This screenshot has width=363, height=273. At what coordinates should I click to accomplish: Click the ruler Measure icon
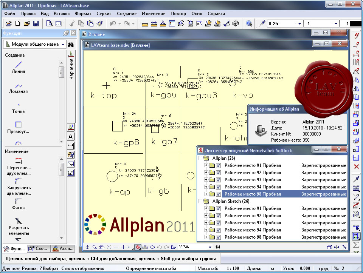point(145,24)
